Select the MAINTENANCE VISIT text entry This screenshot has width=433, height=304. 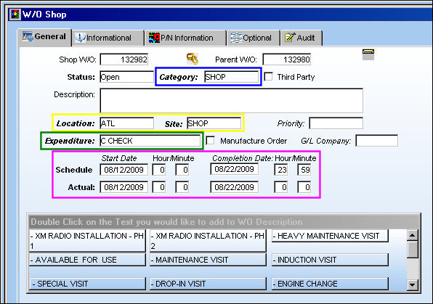pos(208,260)
